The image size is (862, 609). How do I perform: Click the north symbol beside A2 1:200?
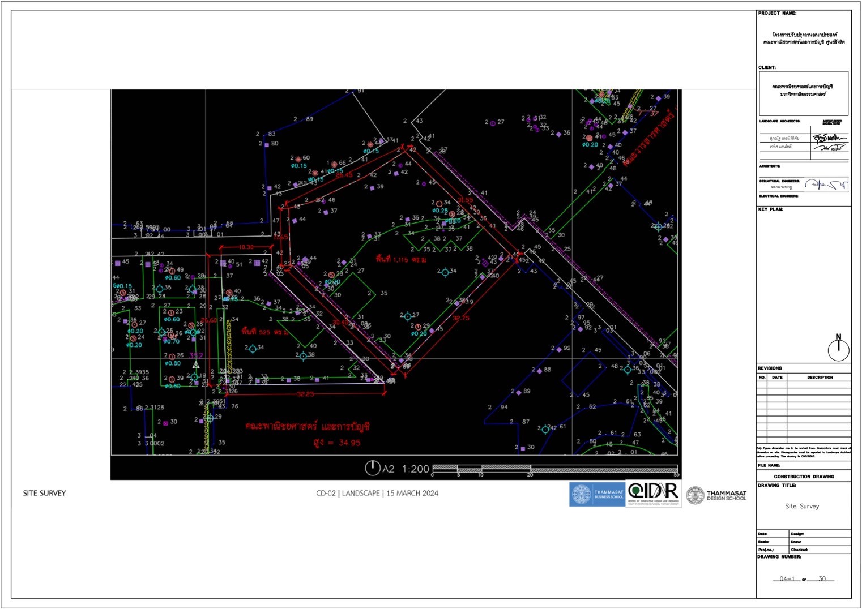tap(372, 468)
